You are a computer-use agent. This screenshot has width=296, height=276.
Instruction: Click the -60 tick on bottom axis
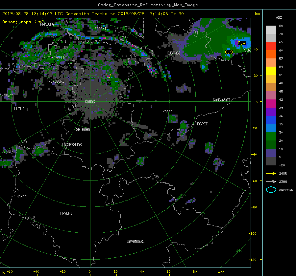click(x=10, y=272)
